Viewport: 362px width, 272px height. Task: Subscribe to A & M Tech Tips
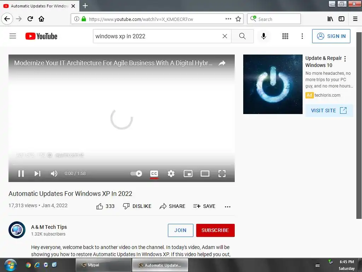point(215,230)
